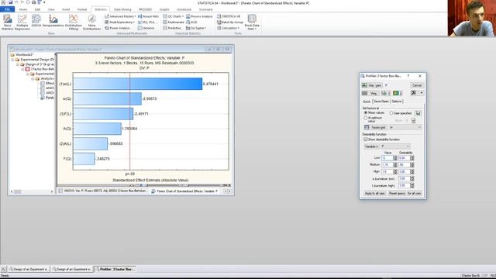Click the for all vars button
496x279 pixels.
tap(414, 193)
